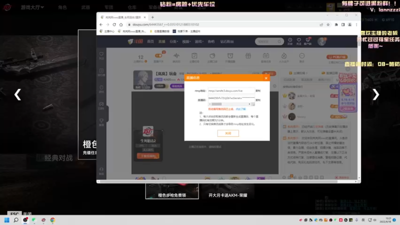400x225 pixels.
Task: Open the blue 点此了解 link in dialog
Action: [x=240, y=109]
